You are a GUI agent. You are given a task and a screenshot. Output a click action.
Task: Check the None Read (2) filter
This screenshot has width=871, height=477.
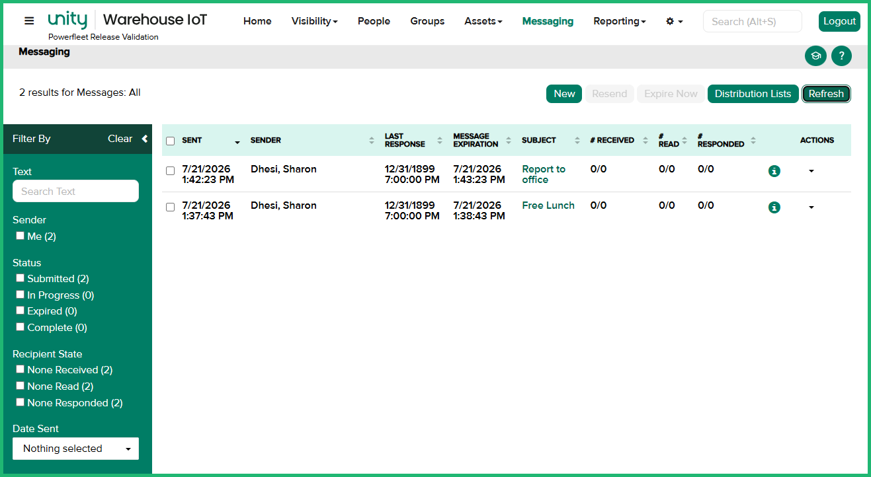pos(21,386)
